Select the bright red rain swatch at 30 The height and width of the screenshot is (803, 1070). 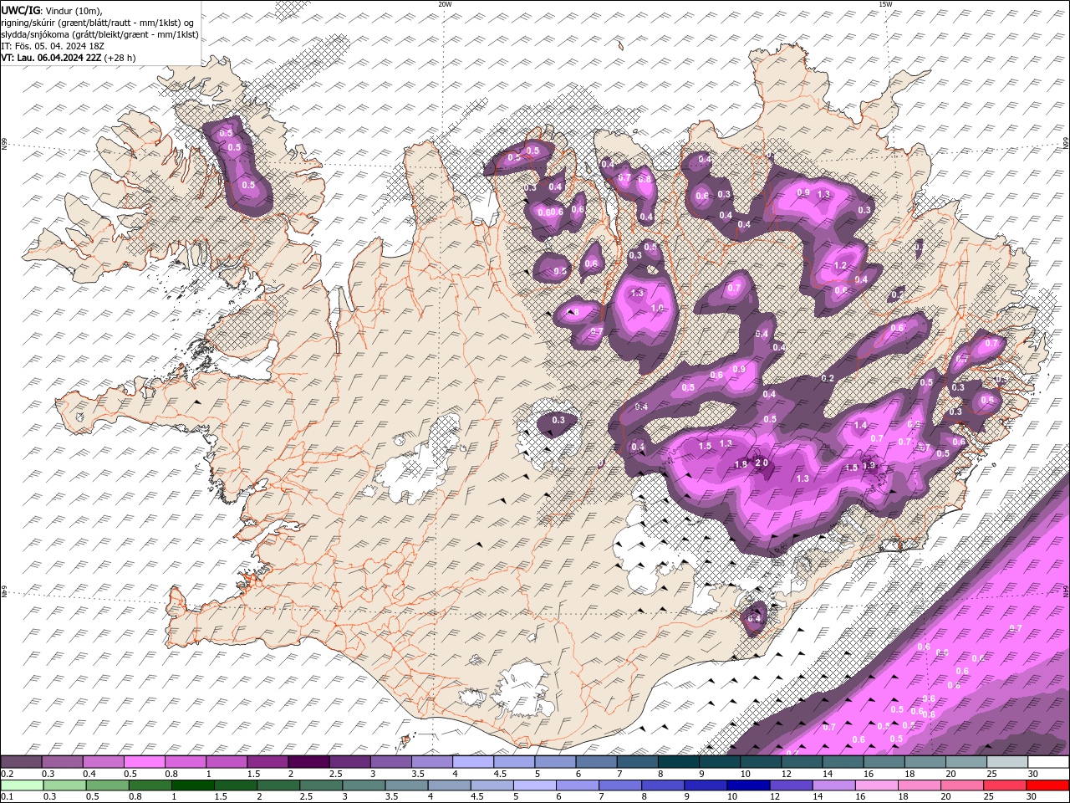pos(1047,785)
